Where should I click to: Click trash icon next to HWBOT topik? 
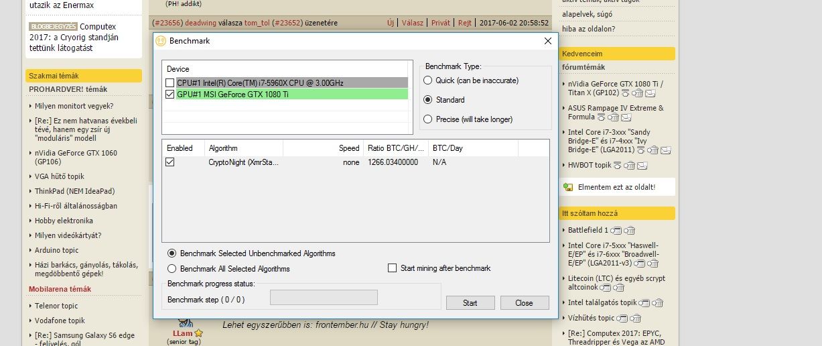(x=630, y=166)
